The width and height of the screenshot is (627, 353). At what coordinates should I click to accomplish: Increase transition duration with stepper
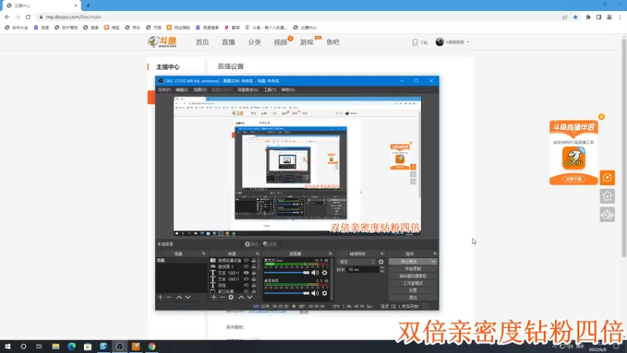pyautogui.click(x=382, y=267)
